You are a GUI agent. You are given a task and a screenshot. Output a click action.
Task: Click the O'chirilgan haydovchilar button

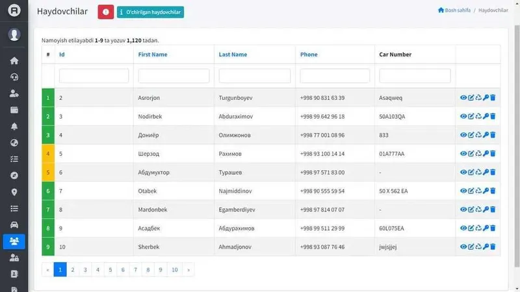pyautogui.click(x=150, y=12)
